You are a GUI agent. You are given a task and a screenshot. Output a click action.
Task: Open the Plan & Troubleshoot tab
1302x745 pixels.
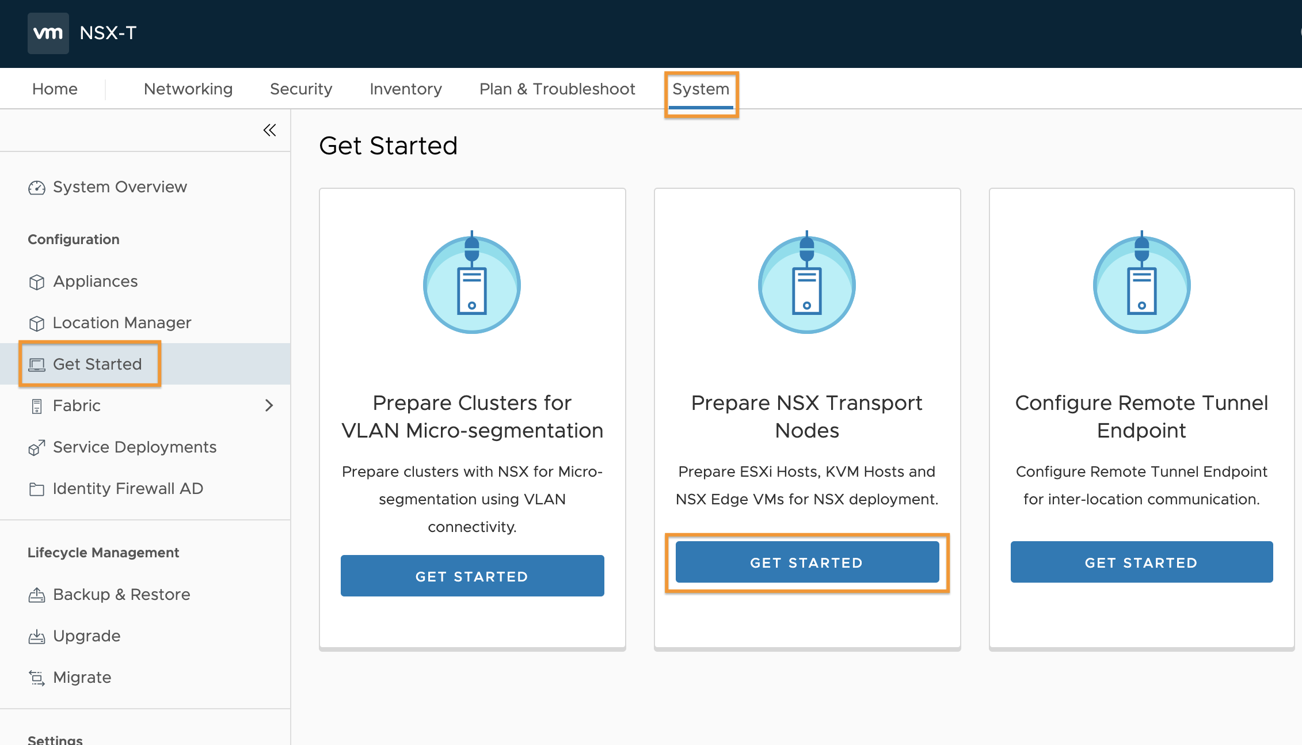557,89
